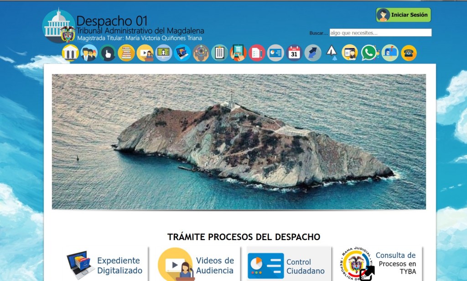
Task: Click the yellow telephone icon
Action: (409, 53)
